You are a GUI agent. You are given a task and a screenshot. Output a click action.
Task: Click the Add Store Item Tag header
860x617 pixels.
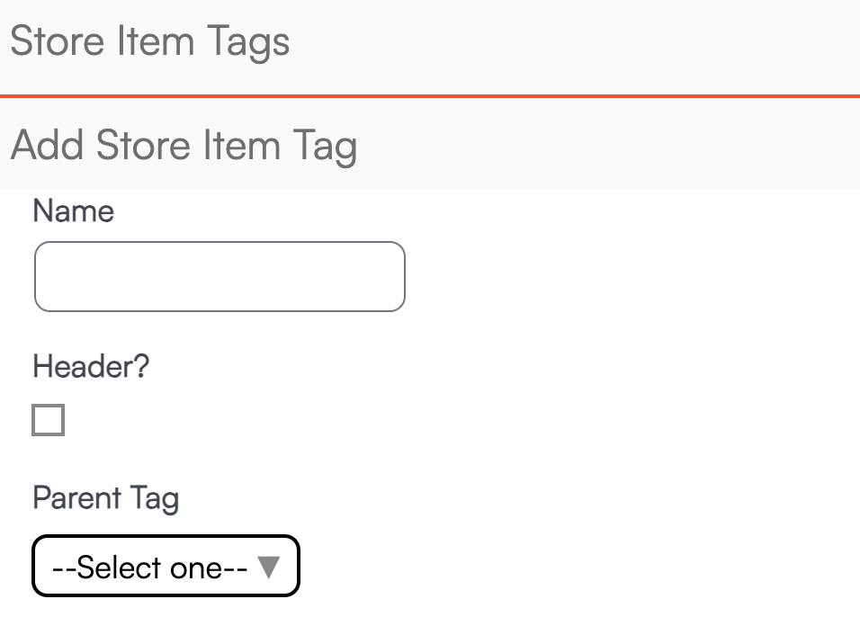430,146
